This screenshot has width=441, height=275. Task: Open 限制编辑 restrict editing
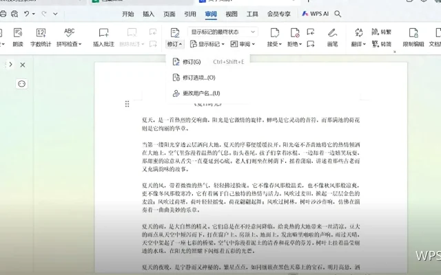point(413,37)
